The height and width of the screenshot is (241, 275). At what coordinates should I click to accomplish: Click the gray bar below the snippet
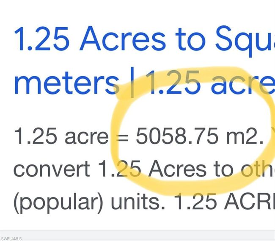click(x=137, y=235)
